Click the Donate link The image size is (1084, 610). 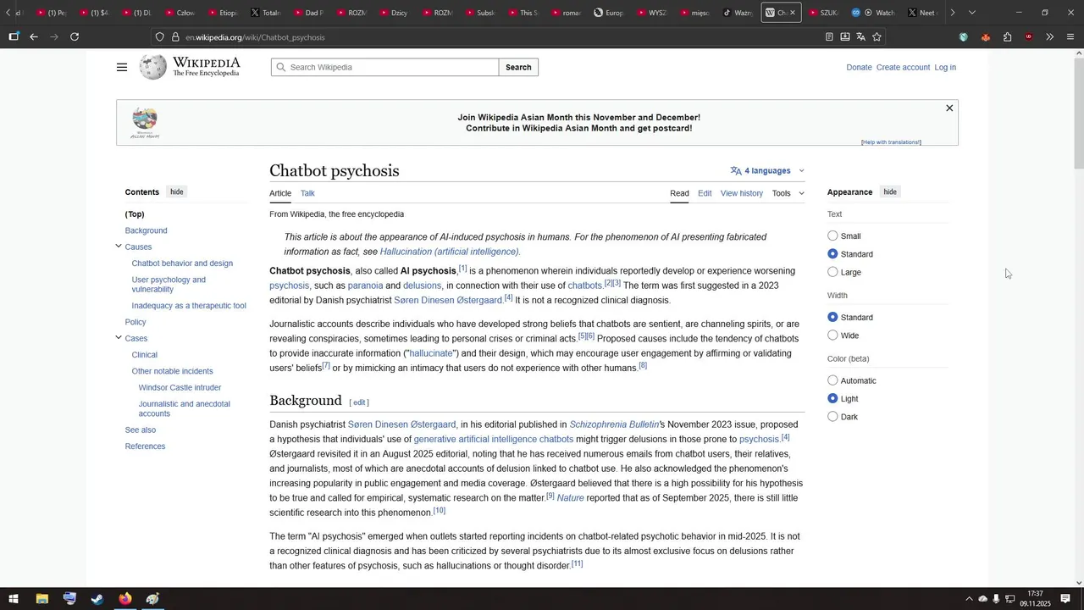859,67
